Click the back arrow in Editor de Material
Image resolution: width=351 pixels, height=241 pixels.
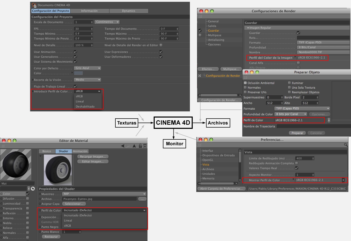tap(123, 146)
